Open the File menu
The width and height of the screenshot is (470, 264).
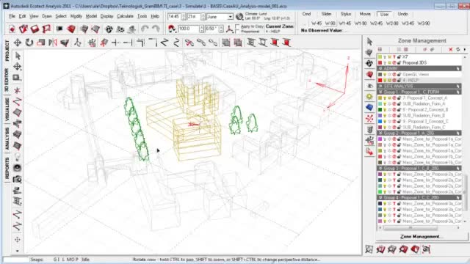click(x=12, y=16)
